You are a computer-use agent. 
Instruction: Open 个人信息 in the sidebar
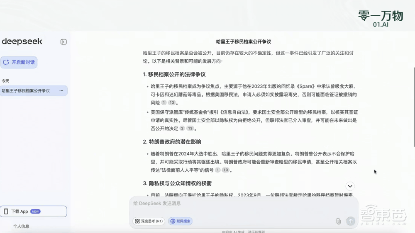(21, 226)
